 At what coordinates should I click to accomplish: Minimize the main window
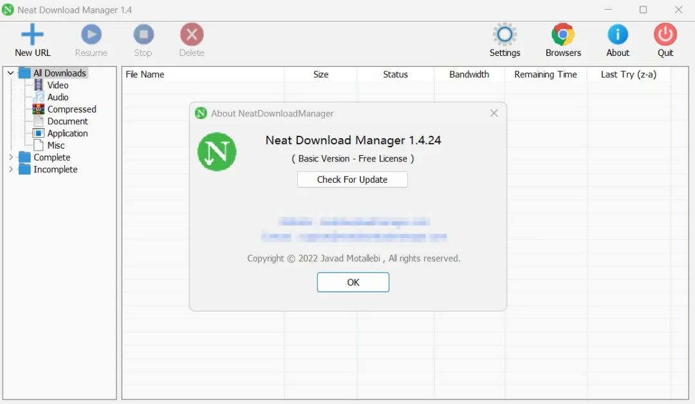608,10
